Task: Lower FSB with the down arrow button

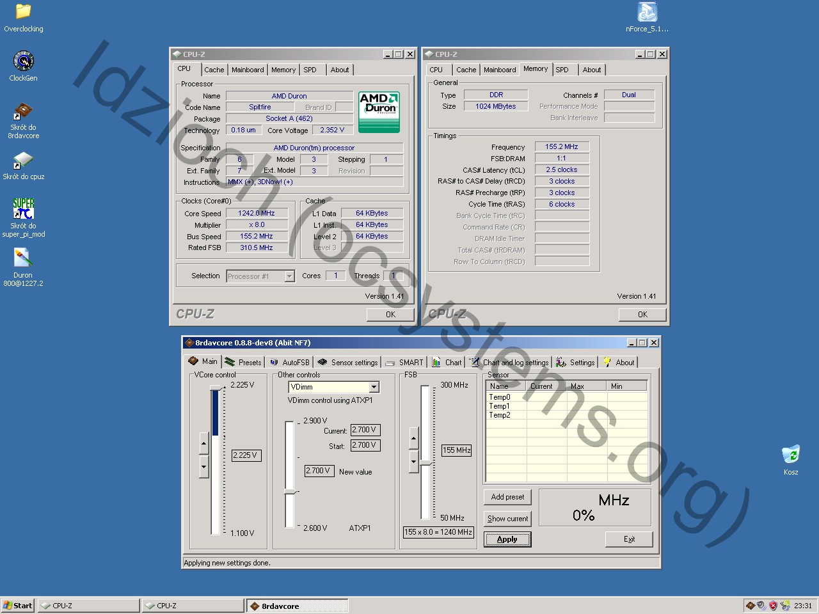Action: pyautogui.click(x=413, y=460)
